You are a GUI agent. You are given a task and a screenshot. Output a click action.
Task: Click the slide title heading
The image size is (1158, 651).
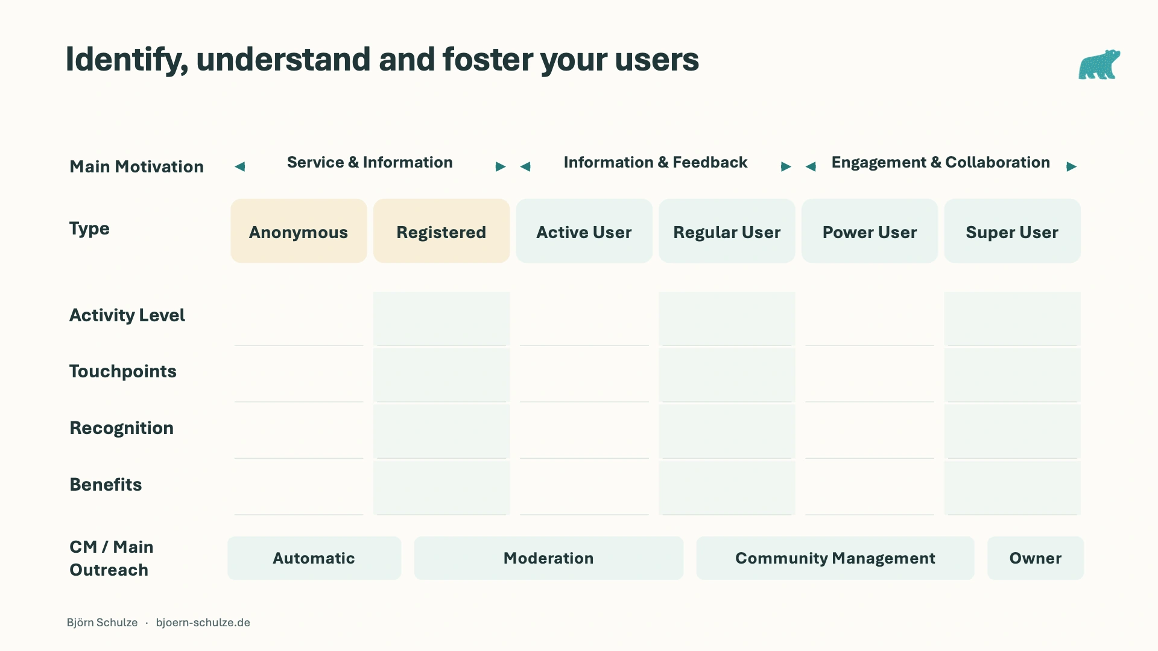[382, 60]
